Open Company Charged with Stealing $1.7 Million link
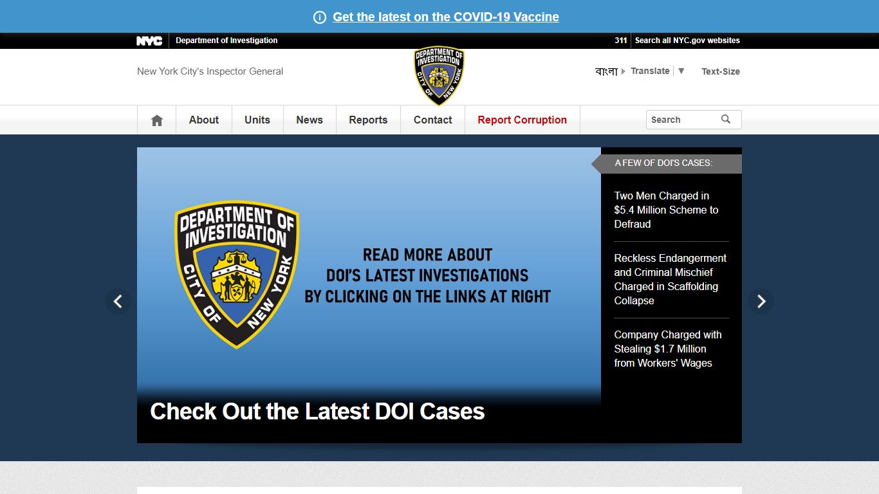Viewport: 879px width, 494px height. point(668,349)
